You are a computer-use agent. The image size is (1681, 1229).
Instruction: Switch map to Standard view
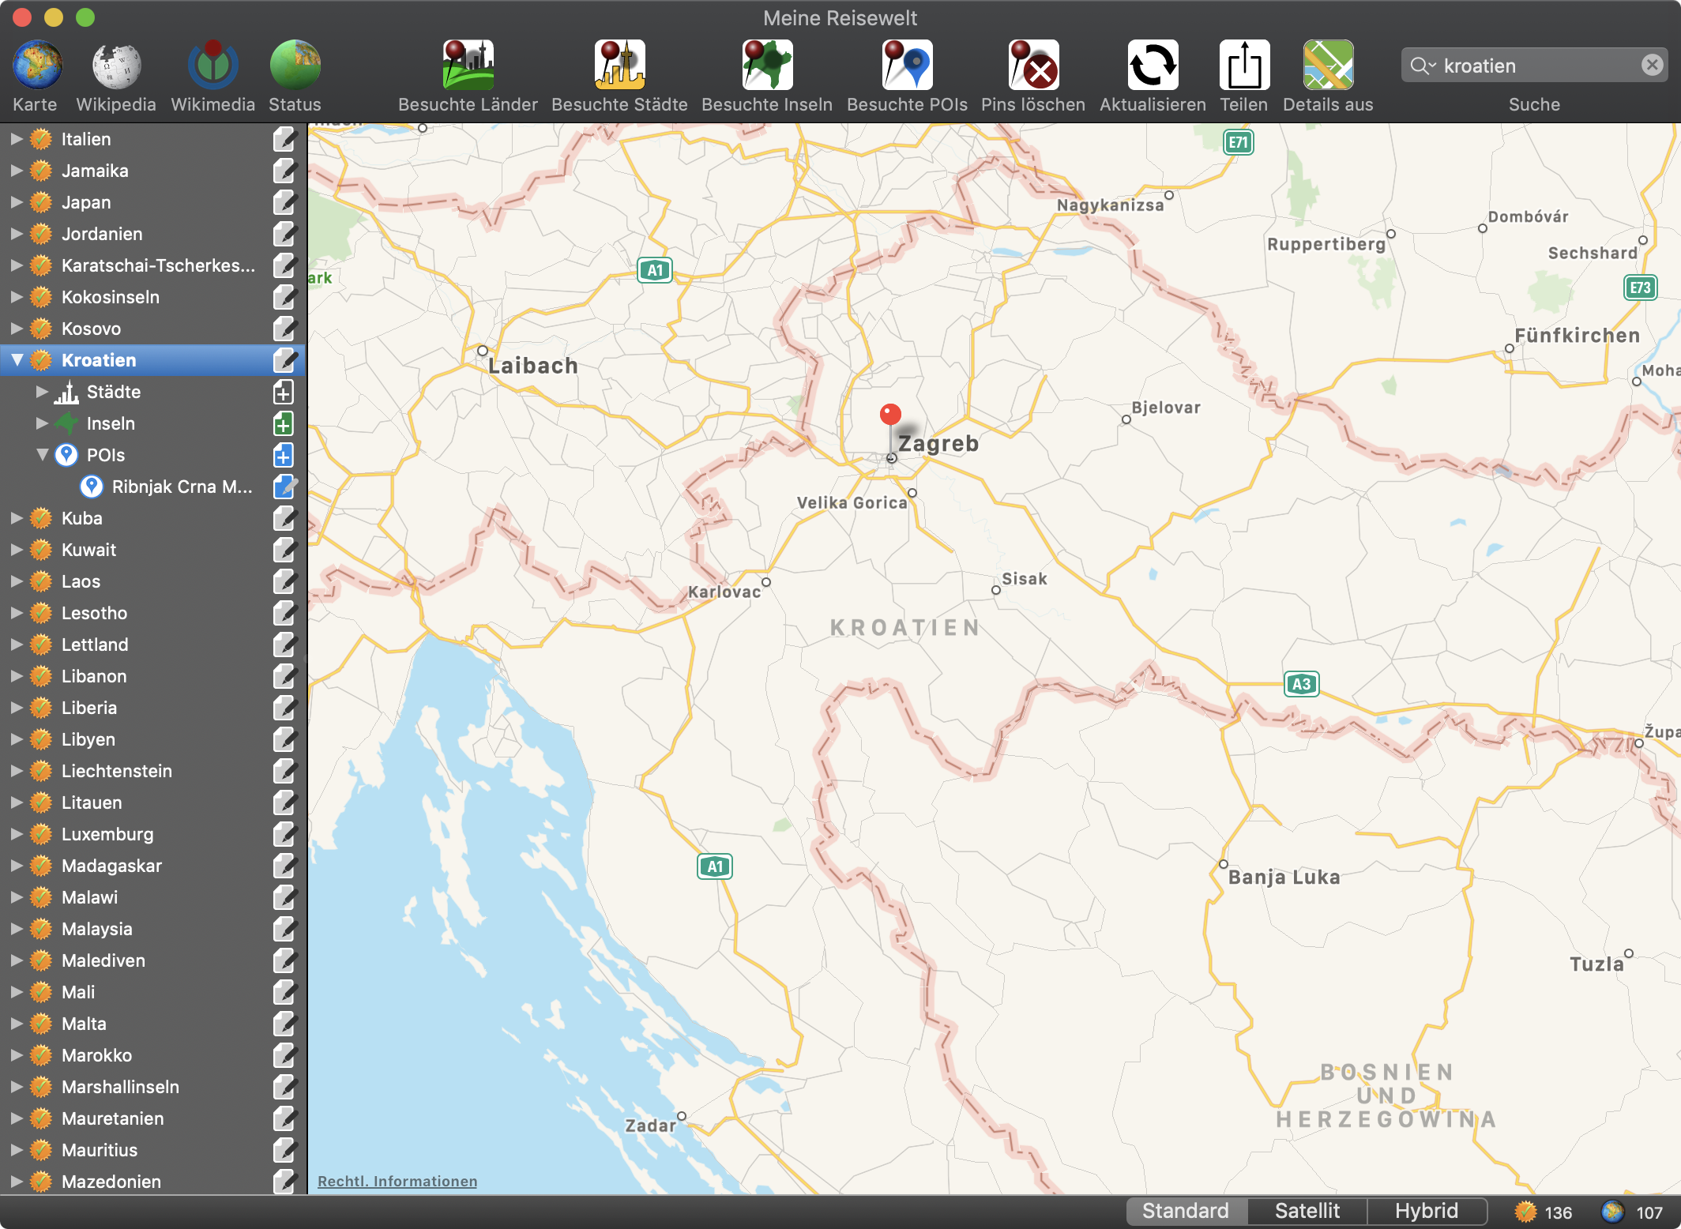1185,1211
